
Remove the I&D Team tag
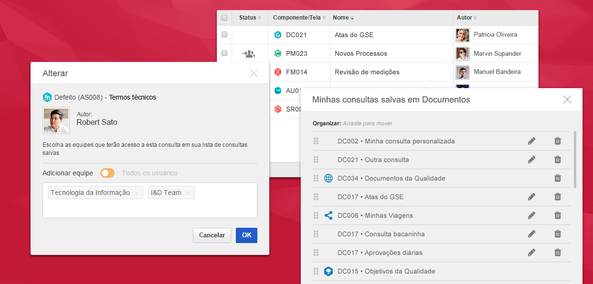point(188,193)
